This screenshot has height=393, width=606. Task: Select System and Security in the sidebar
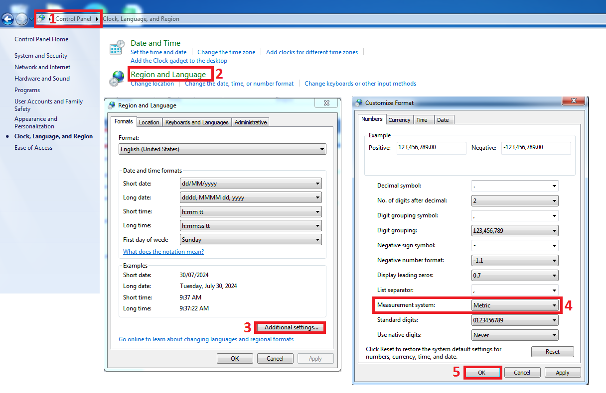[41, 56]
